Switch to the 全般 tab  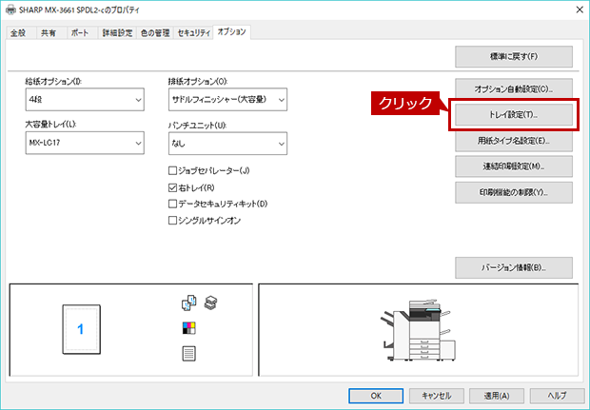click(18, 33)
